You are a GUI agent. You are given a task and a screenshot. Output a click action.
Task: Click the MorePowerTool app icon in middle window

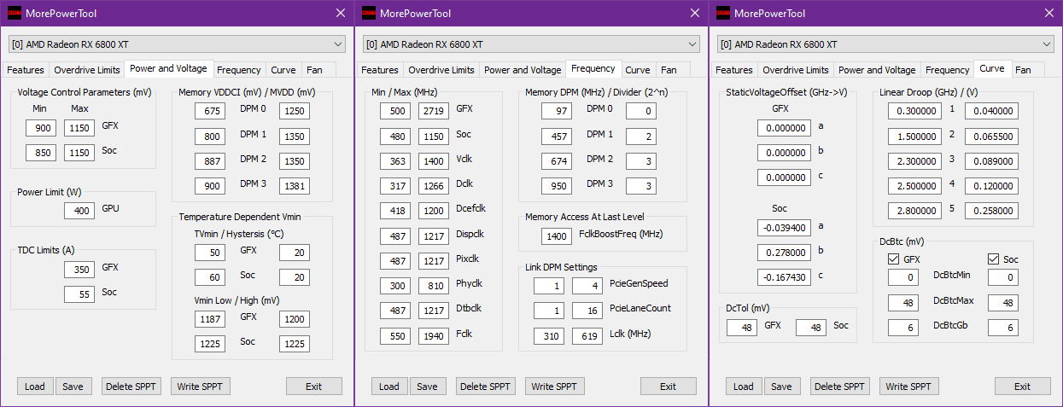369,13
